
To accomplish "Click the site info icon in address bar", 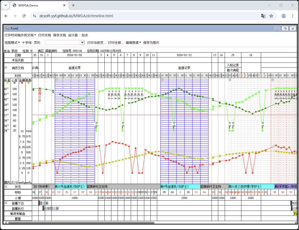I will pyautogui.click(x=34, y=16).
